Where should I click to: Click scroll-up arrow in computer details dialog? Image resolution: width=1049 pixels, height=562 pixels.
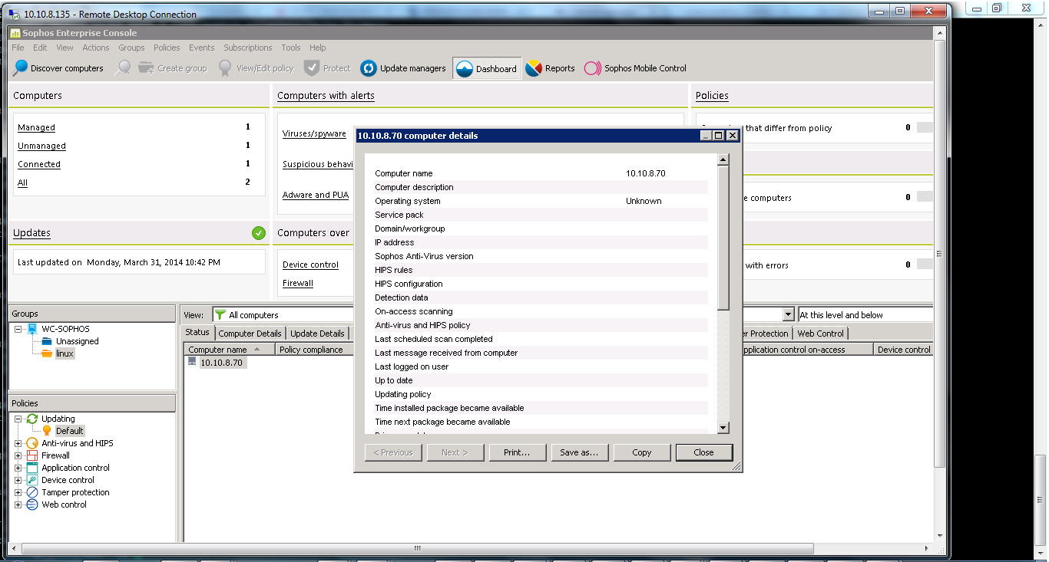pyautogui.click(x=723, y=159)
